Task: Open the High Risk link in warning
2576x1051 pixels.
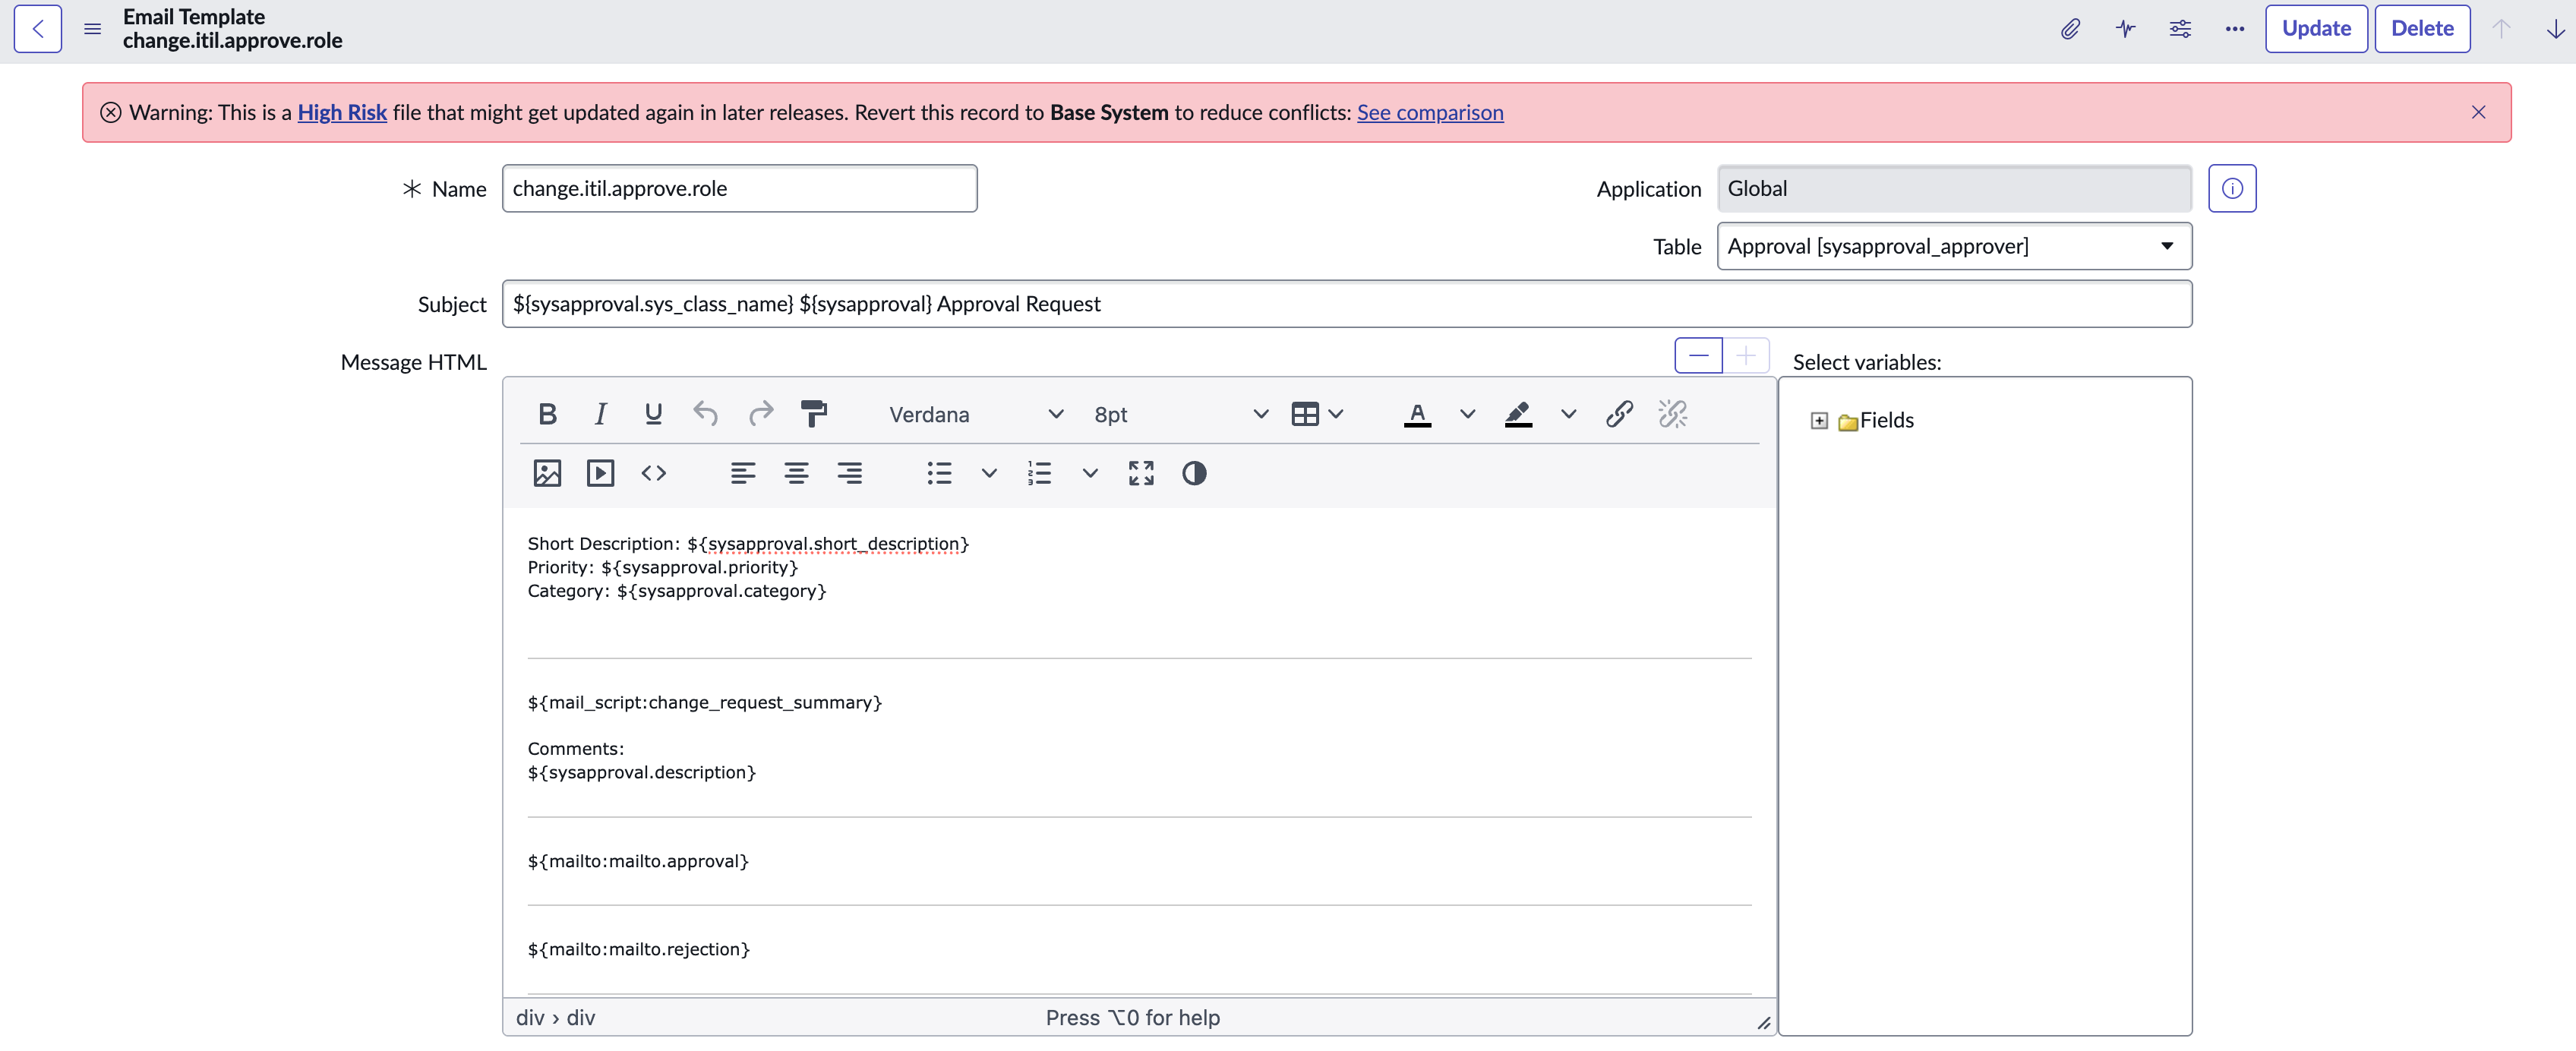Action: pyautogui.click(x=342, y=112)
